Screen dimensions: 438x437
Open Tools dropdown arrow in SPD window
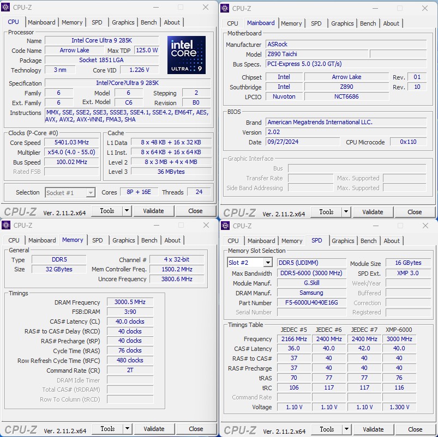coord(347,429)
